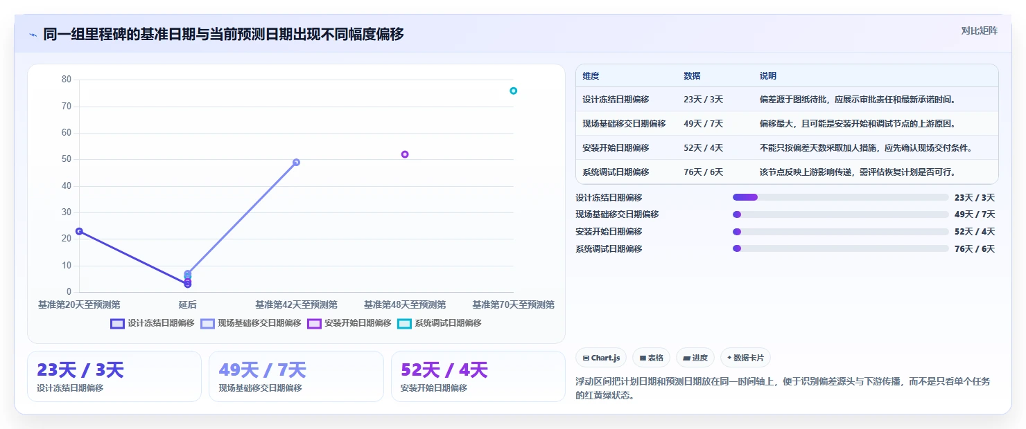The image size is (1026, 429).
Task: Click the chart data point at value 49
Action: 296,163
